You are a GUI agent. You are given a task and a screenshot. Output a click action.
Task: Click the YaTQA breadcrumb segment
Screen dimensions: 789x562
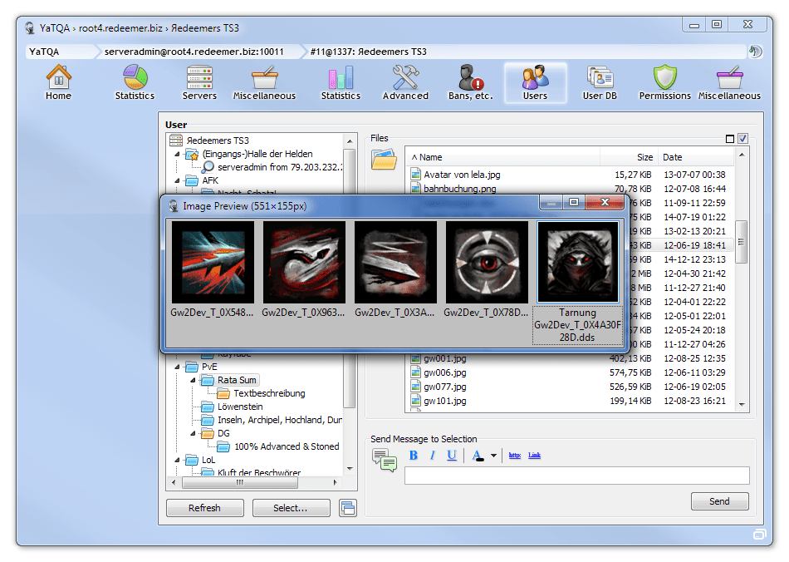tap(44, 52)
